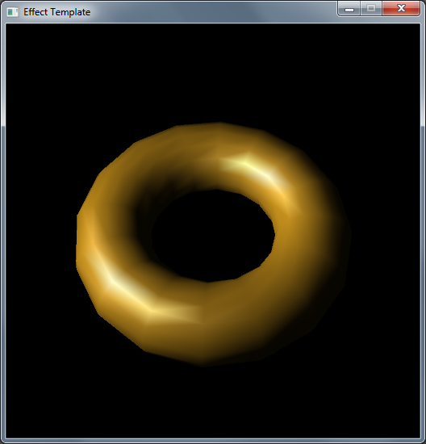Click the grayed-out maximize button
426x444 pixels.
371,9
